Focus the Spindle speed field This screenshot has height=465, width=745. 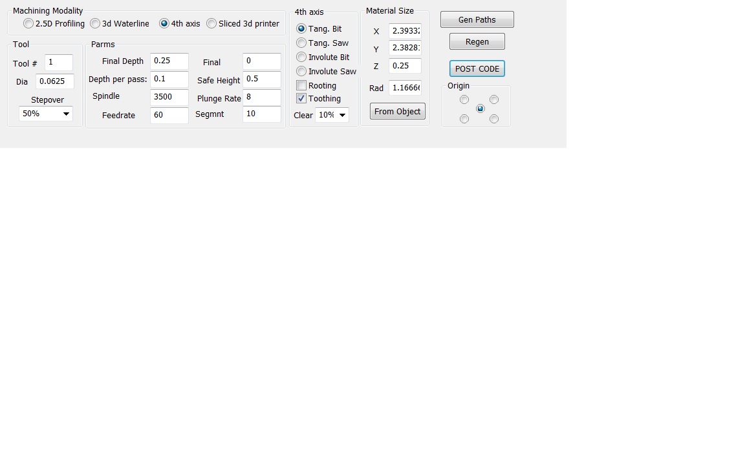coord(169,98)
